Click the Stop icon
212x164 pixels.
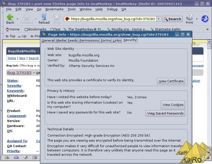pos(57,17)
